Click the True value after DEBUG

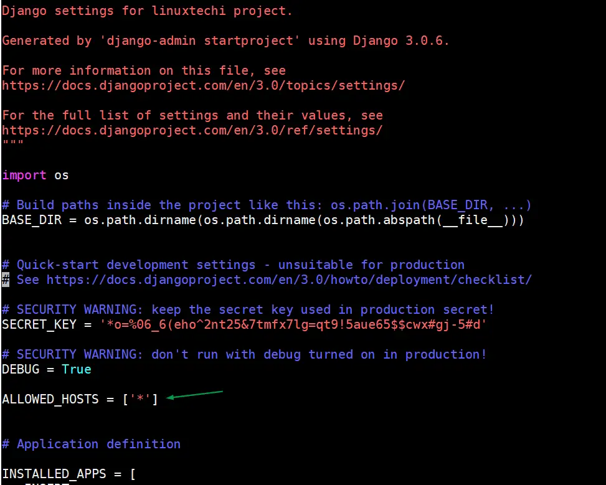click(76, 369)
